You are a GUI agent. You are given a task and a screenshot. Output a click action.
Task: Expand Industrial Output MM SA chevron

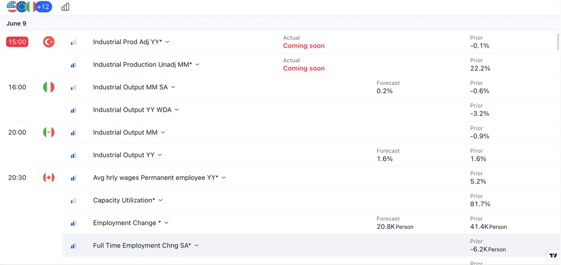(173, 87)
